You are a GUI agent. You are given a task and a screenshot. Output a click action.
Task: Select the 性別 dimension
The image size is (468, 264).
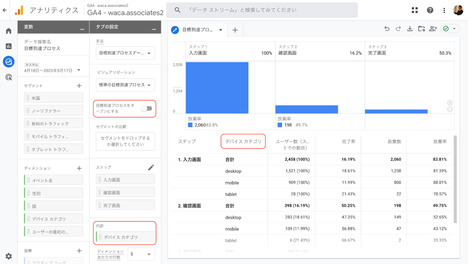(x=53, y=193)
